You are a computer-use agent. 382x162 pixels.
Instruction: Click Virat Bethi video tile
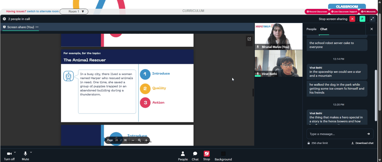(x=278, y=63)
